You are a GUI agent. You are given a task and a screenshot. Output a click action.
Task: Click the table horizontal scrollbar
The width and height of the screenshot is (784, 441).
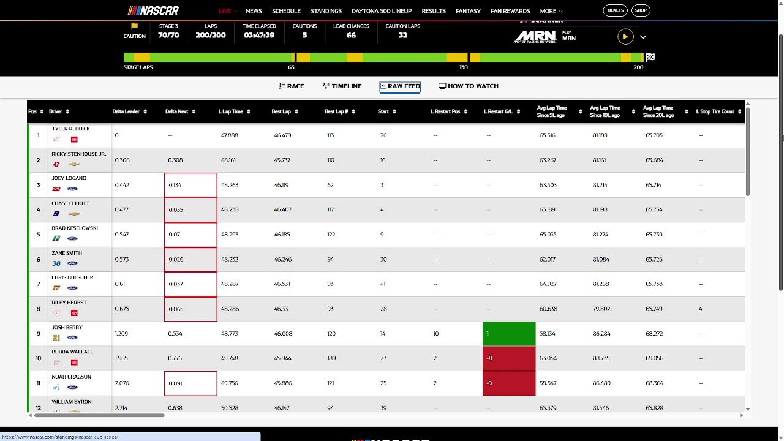[x=99, y=415]
